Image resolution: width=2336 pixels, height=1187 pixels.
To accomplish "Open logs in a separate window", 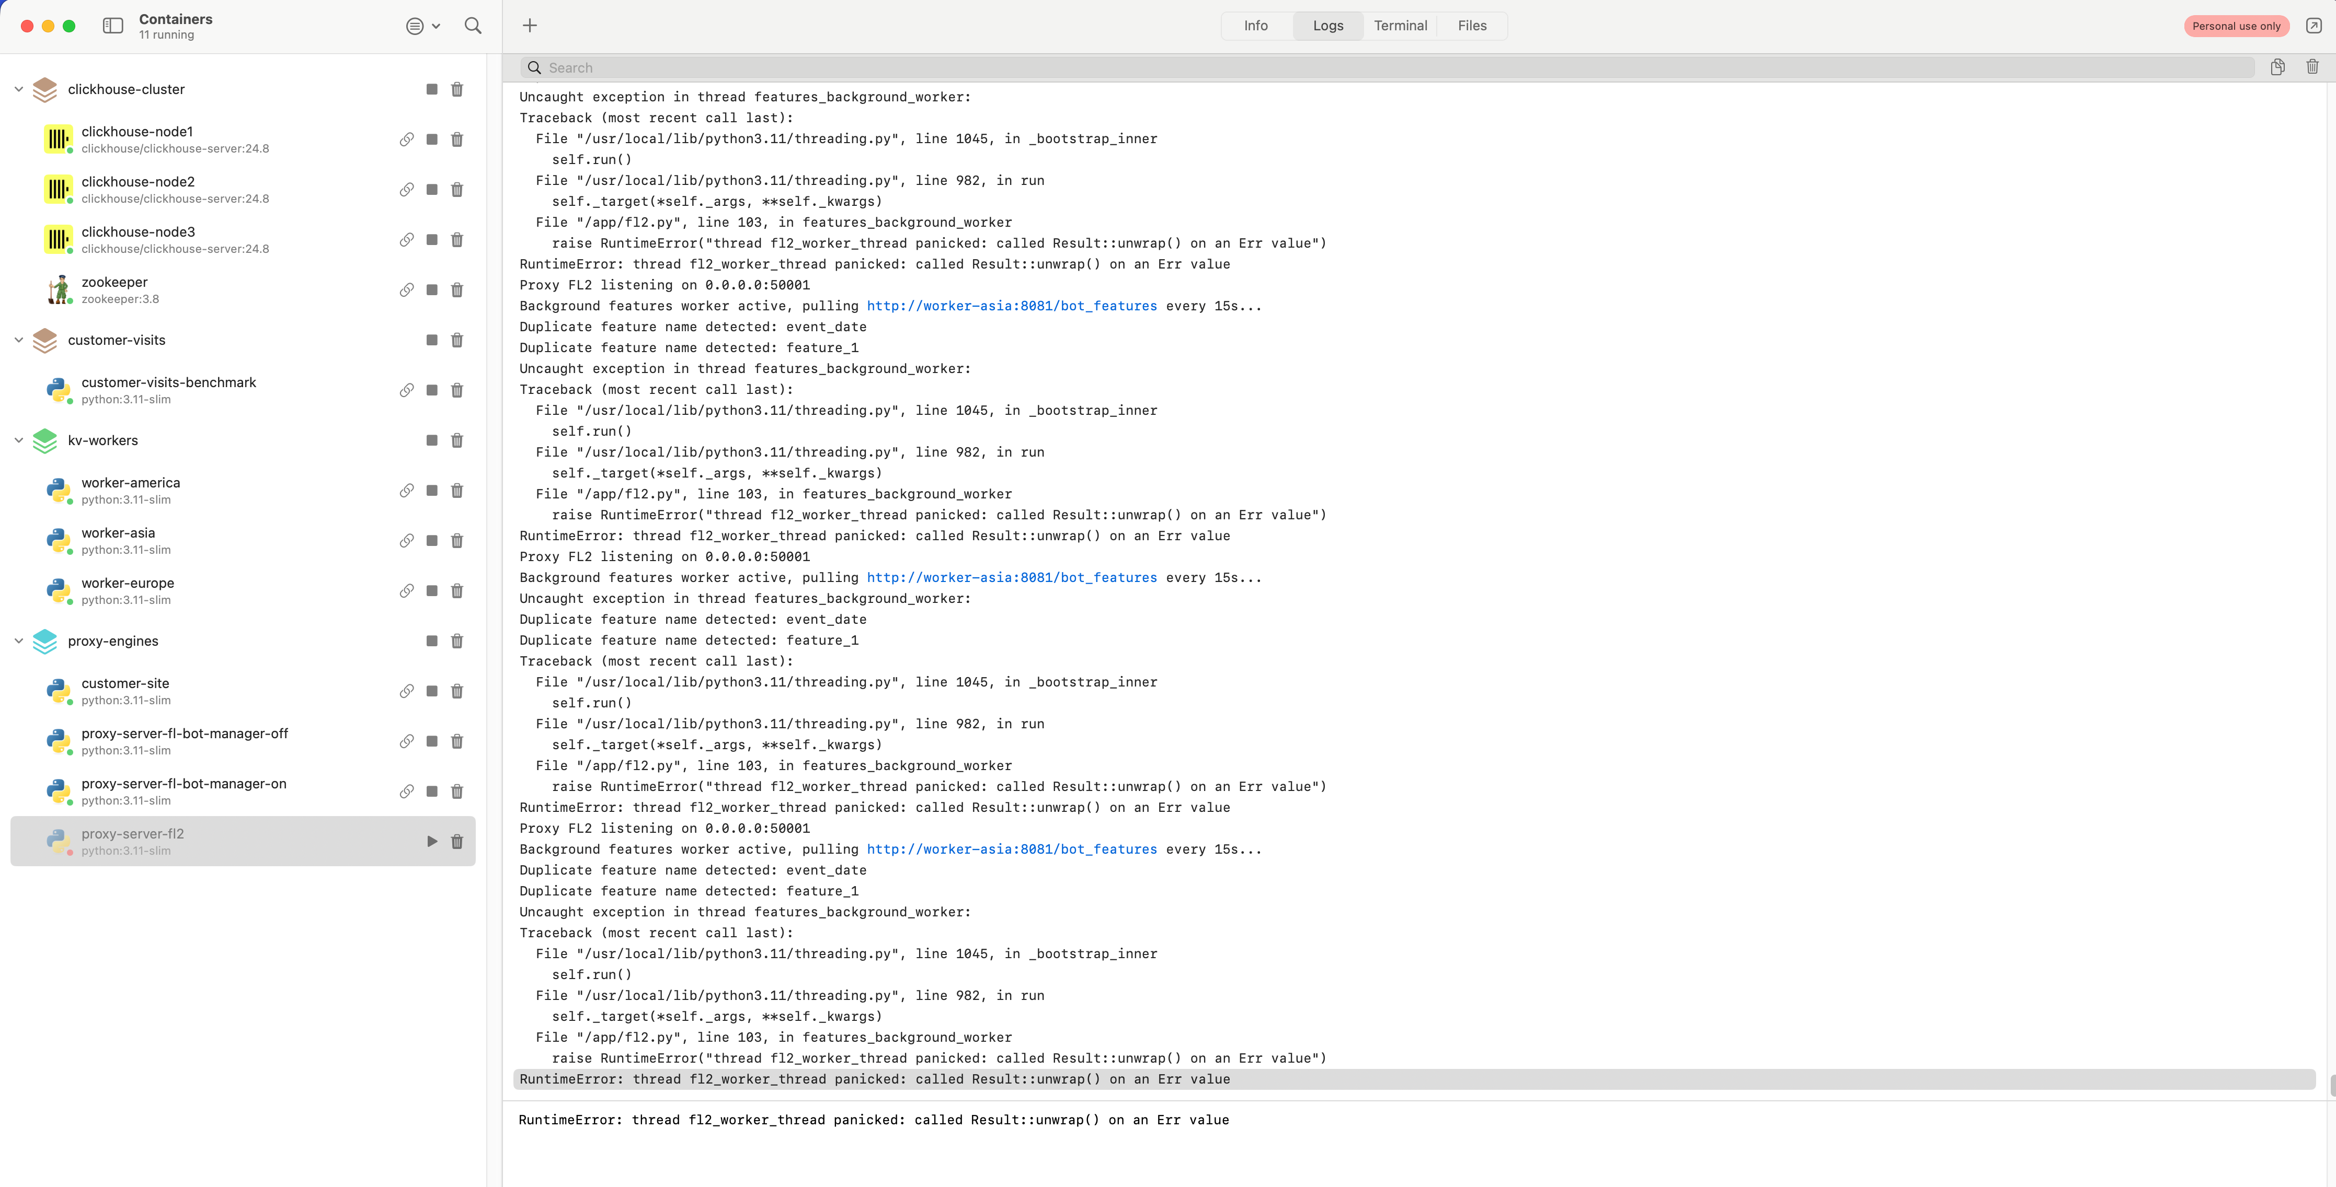I will click(2314, 26).
